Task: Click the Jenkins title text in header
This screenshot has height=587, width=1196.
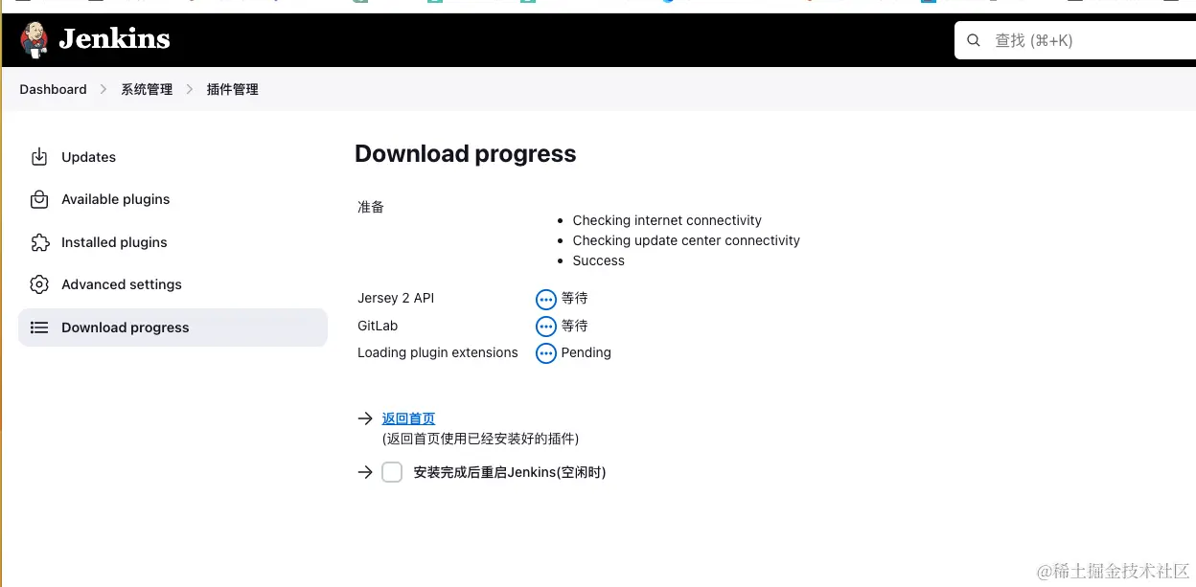Action: click(x=114, y=39)
